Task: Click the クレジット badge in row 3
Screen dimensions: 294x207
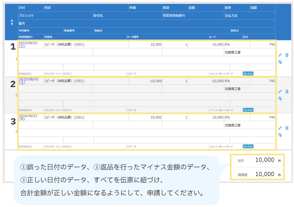Action: (248, 146)
